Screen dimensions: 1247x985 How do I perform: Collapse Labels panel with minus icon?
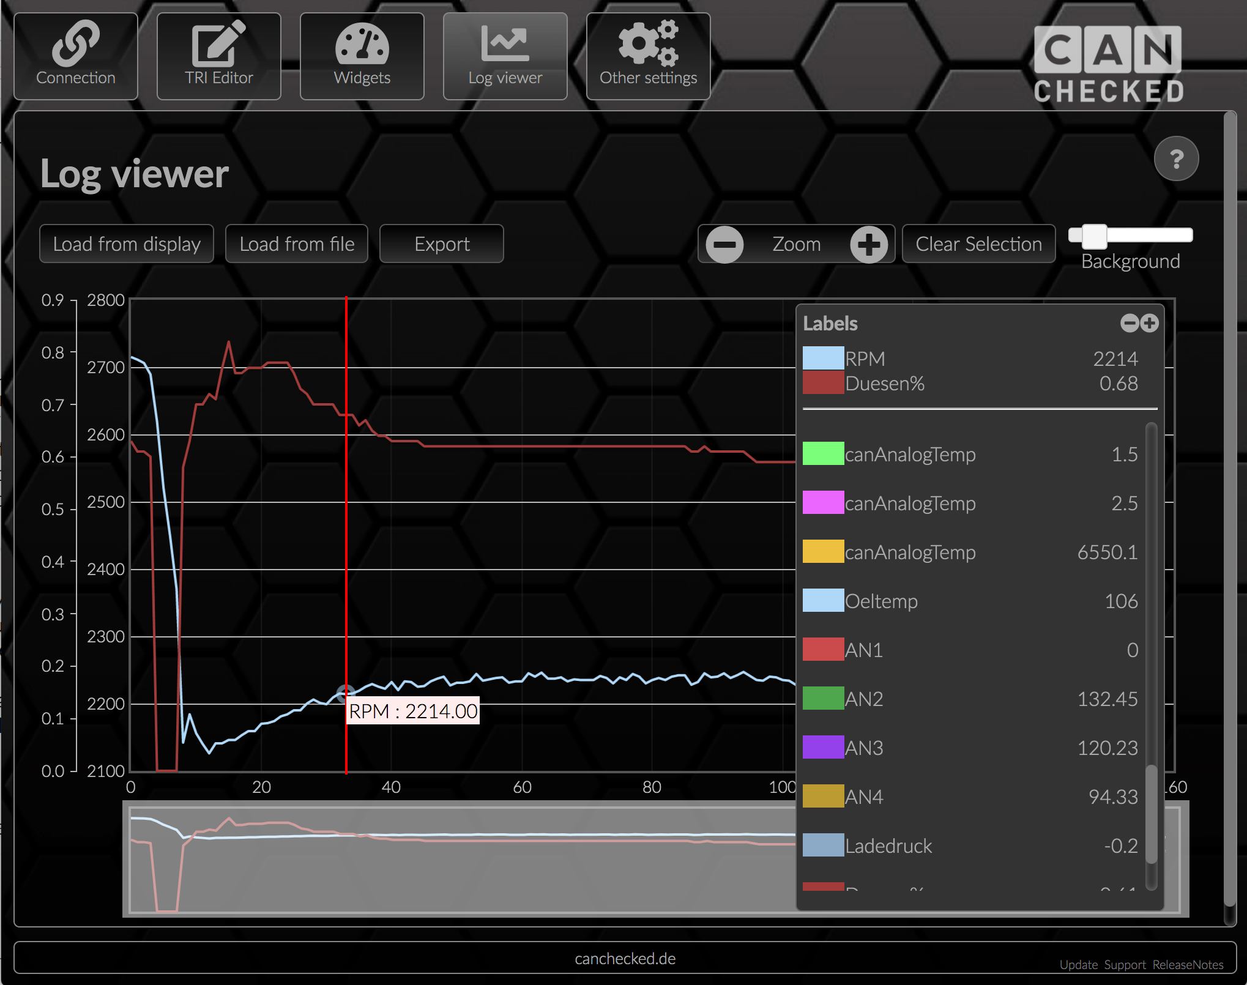click(x=1129, y=323)
